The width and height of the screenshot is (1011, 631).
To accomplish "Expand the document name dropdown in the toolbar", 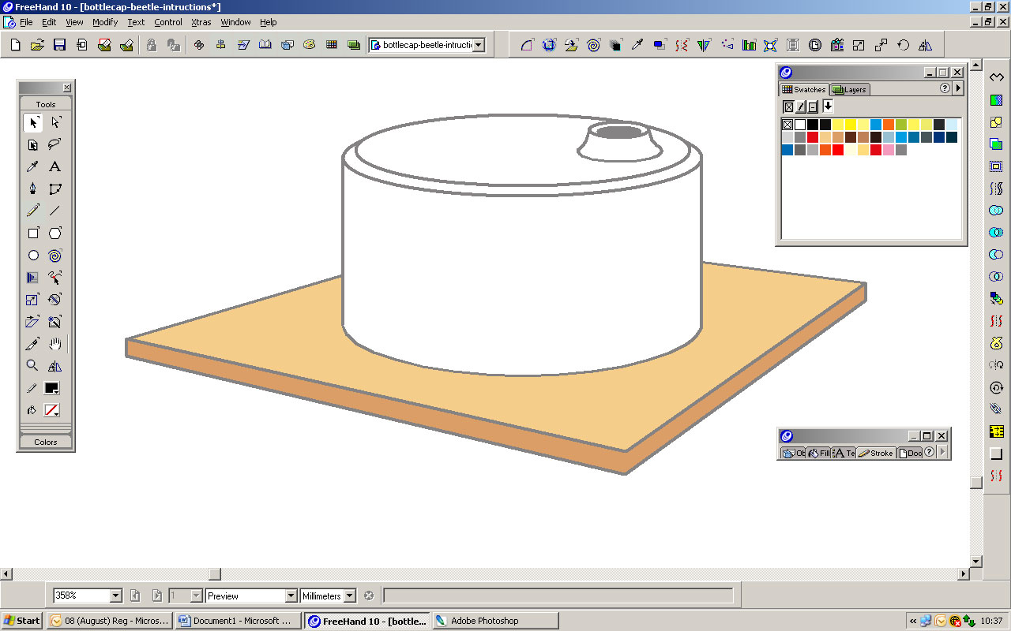I will pos(479,45).
